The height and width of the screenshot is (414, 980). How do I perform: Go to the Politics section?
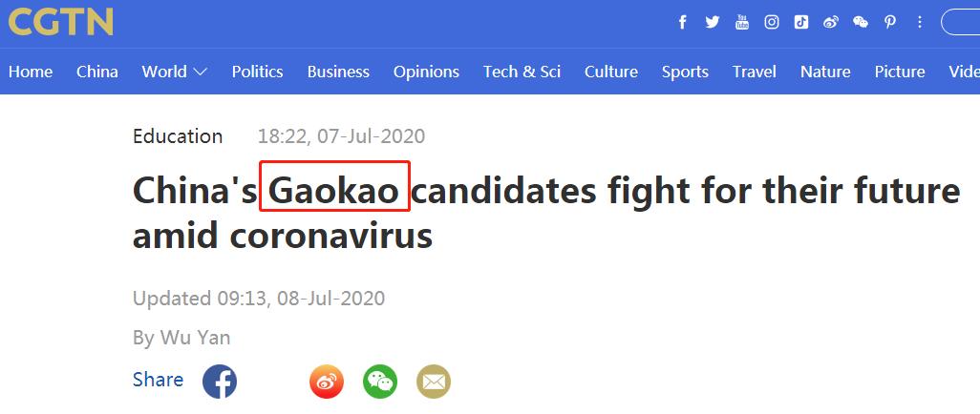click(x=257, y=72)
